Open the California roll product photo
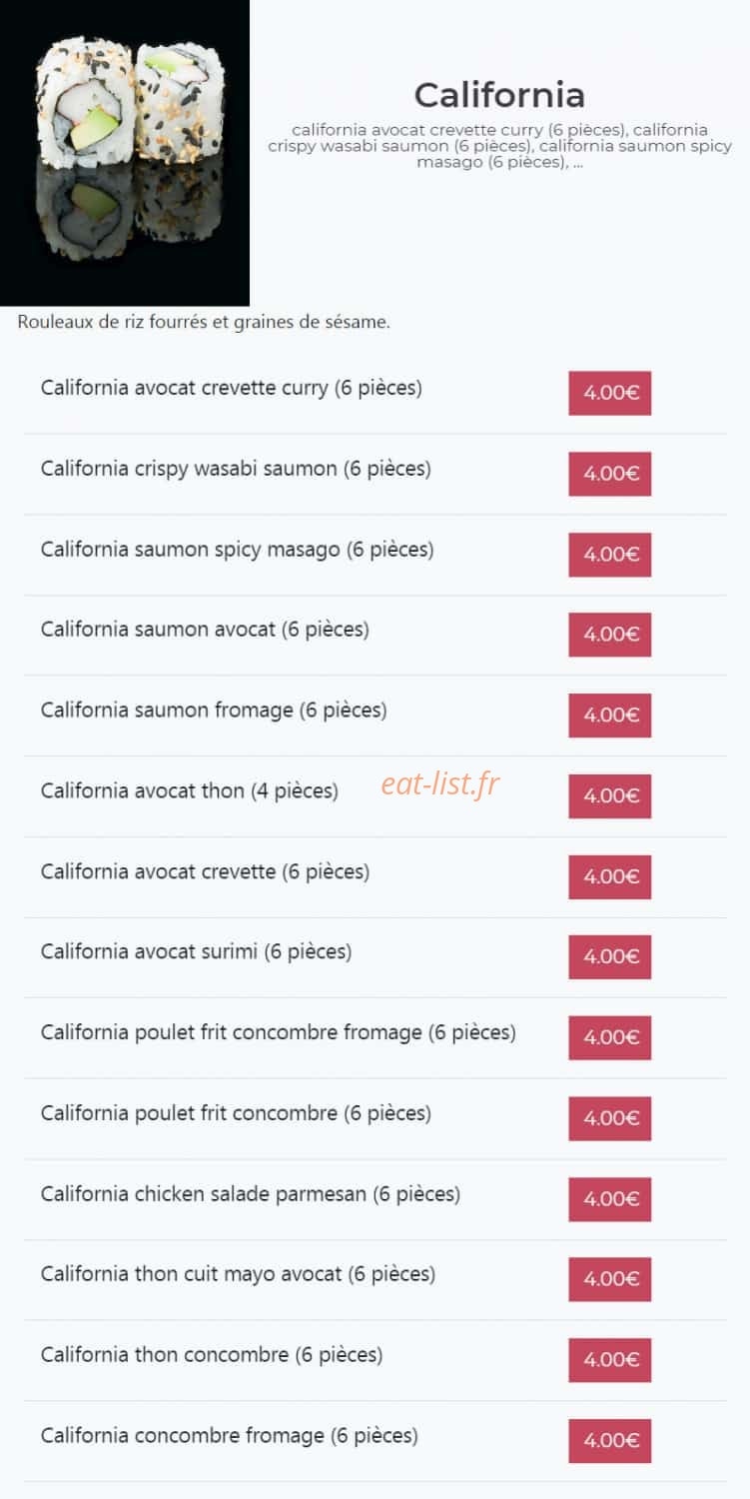 [x=125, y=152]
